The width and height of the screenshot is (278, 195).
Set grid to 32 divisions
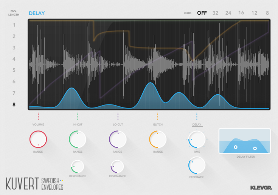coord(216,13)
